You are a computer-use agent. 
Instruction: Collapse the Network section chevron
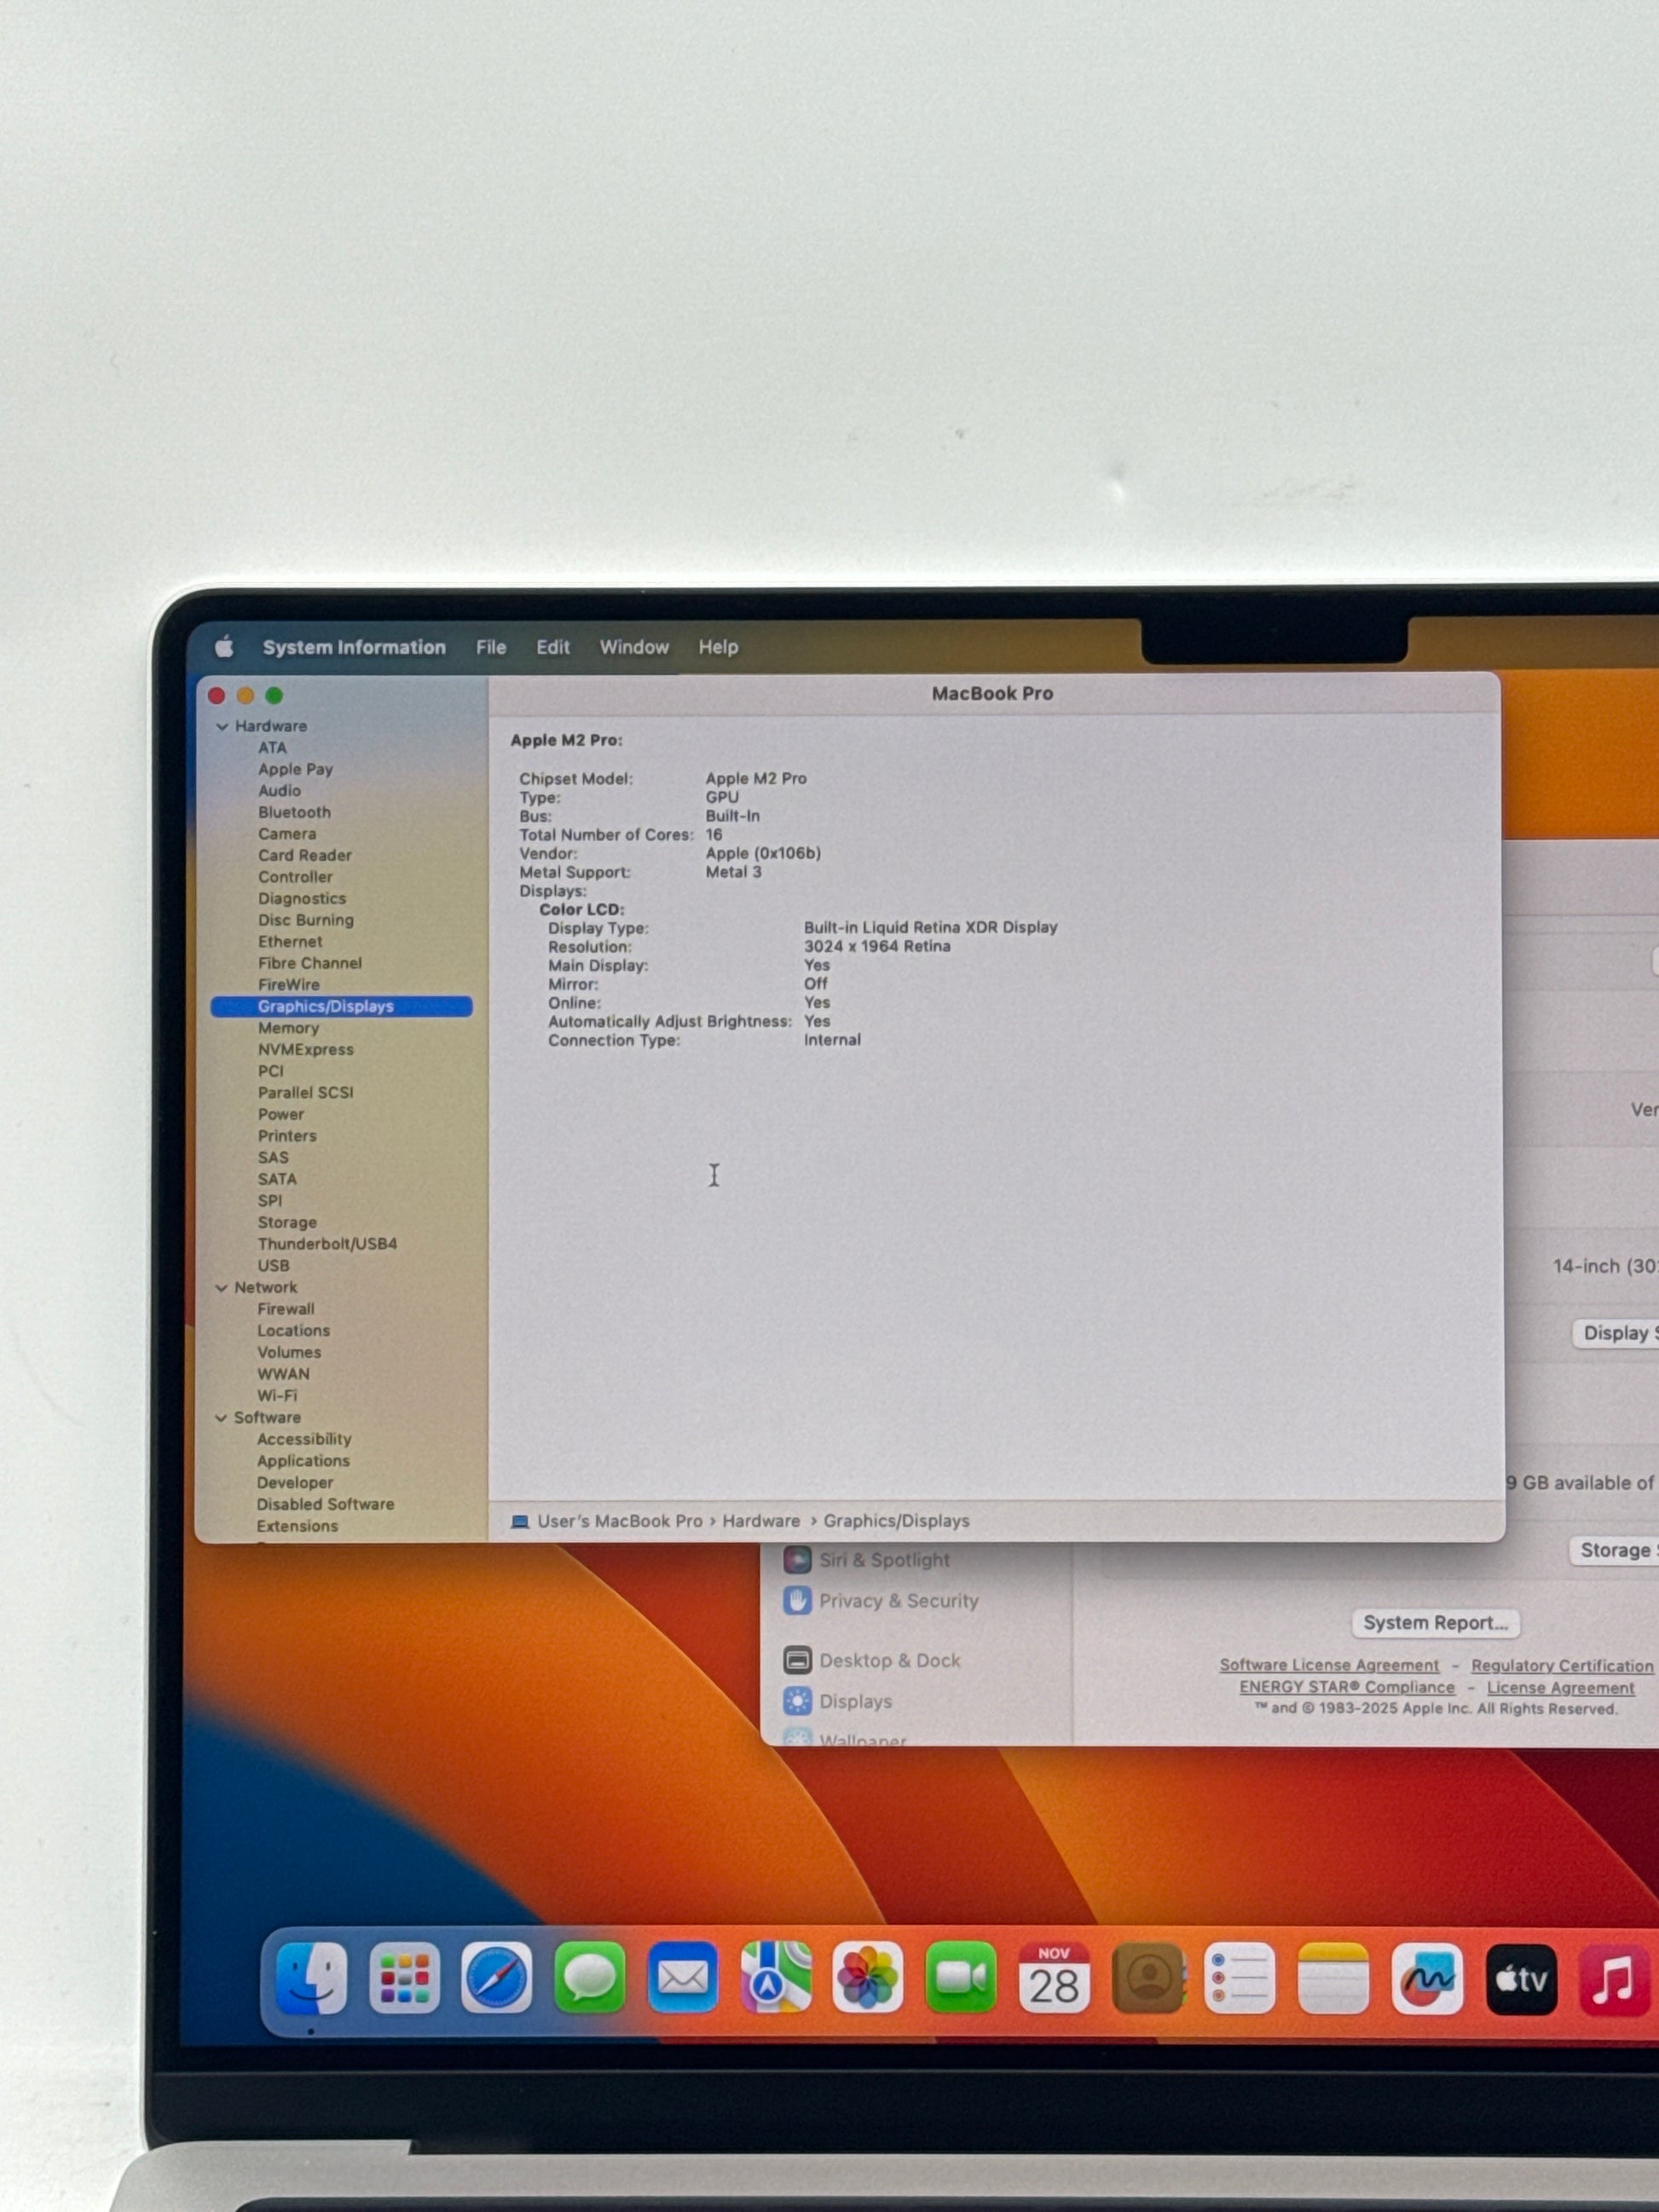(221, 1288)
